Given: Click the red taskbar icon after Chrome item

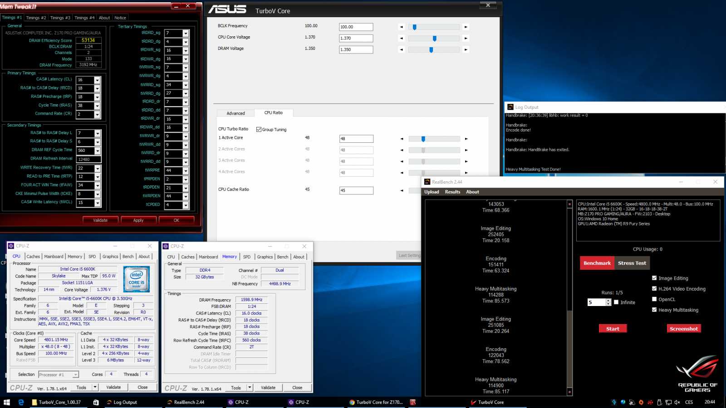Looking at the screenshot, I should [x=413, y=402].
